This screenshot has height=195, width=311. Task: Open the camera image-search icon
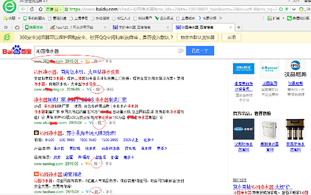180,51
